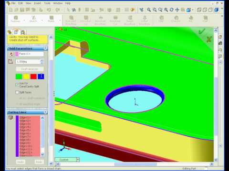Expand the Sketch group dropdown arrow
Screen dimensions: 229x171
pyautogui.click(x=42, y=20)
